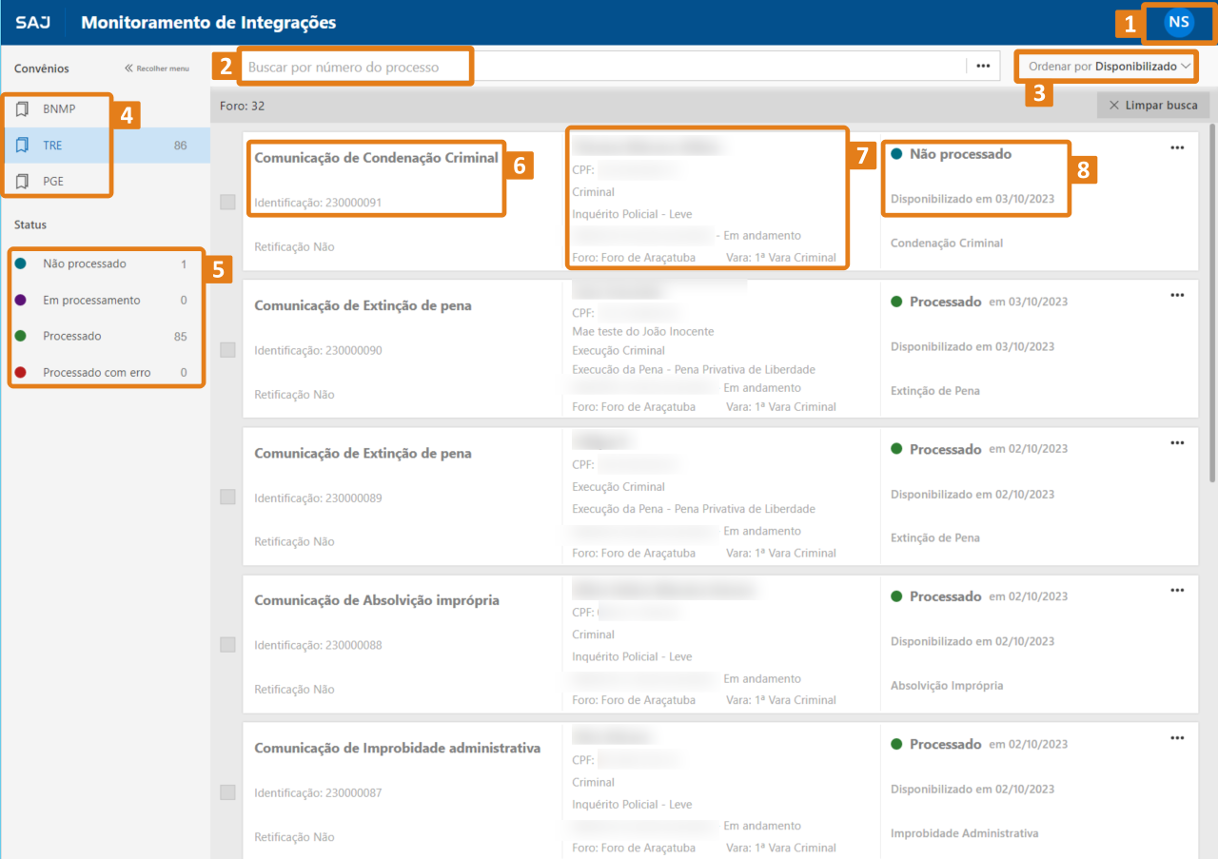Image resolution: width=1218 pixels, height=859 pixels.
Task: Click Identificação: 230000088 text
Action: click(x=318, y=645)
